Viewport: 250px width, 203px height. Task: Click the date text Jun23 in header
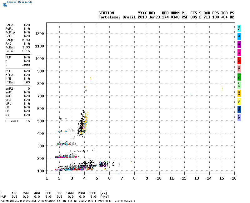pyautogui.click(x=154, y=17)
